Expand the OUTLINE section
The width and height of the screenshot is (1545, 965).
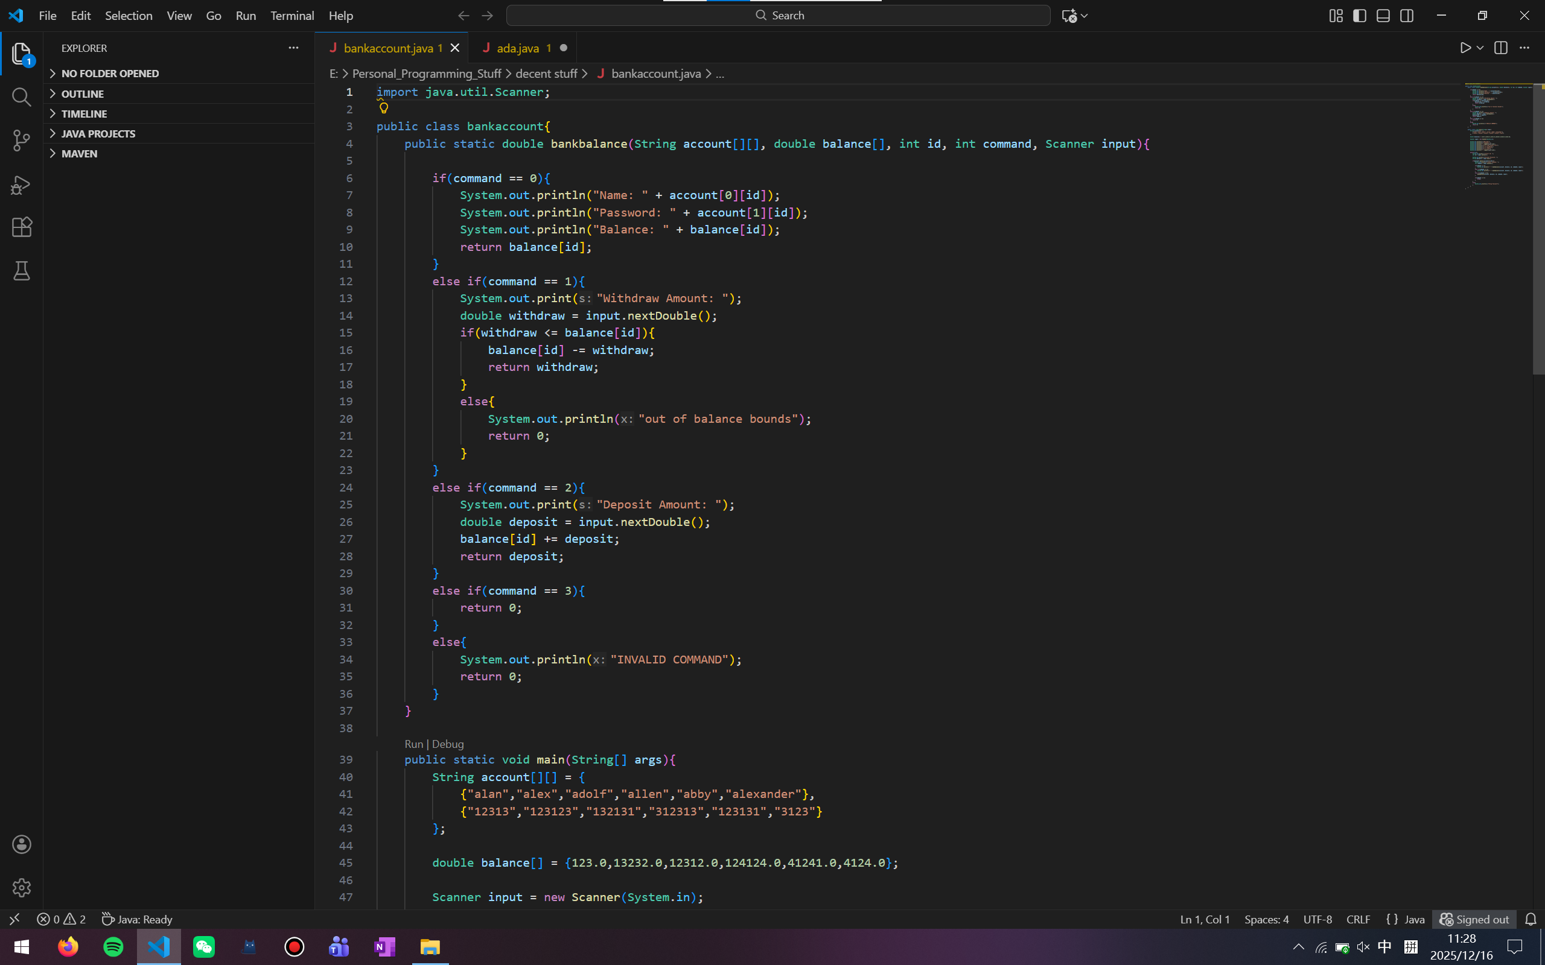click(82, 94)
